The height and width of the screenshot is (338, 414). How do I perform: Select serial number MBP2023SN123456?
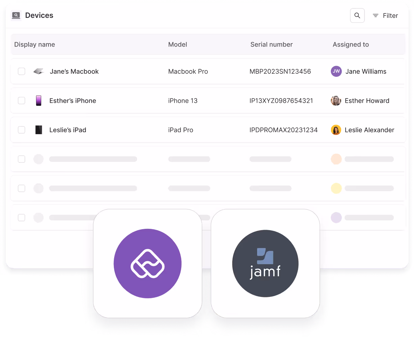(x=280, y=71)
